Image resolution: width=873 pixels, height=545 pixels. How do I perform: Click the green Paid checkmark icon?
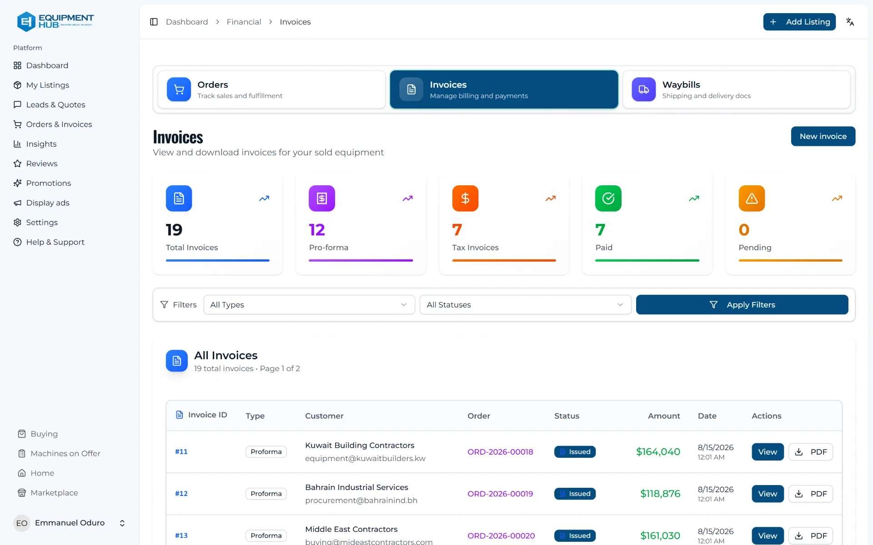608,198
